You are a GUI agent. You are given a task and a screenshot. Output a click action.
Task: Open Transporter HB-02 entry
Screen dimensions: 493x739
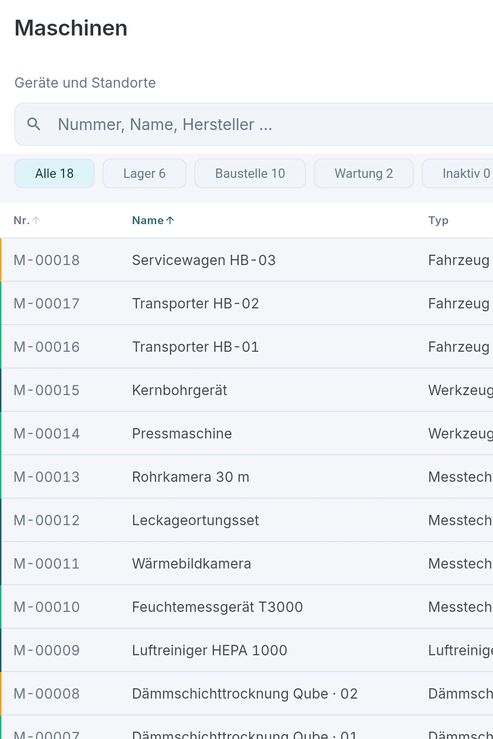pyautogui.click(x=196, y=303)
